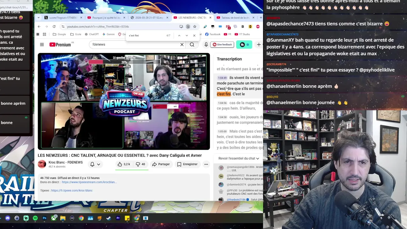Viewport: 407px width, 229px height.
Task: Jump to next find-in-page match
Action: (187, 35)
